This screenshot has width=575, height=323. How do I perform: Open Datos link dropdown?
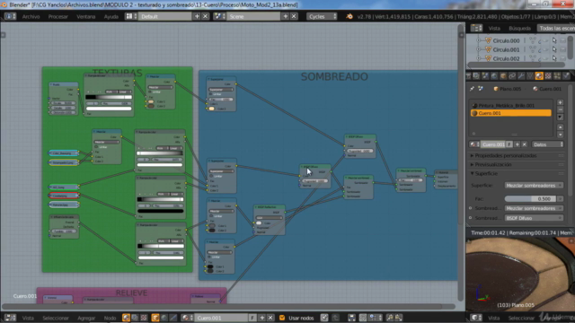[547, 144]
